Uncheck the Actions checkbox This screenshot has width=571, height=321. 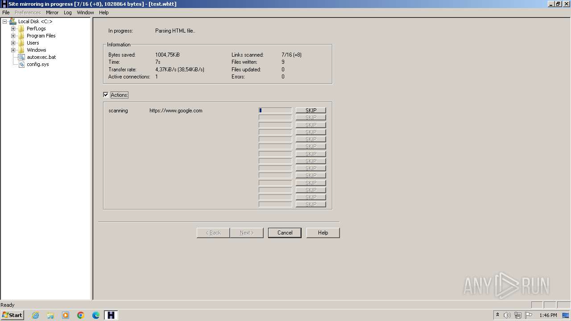[106, 95]
